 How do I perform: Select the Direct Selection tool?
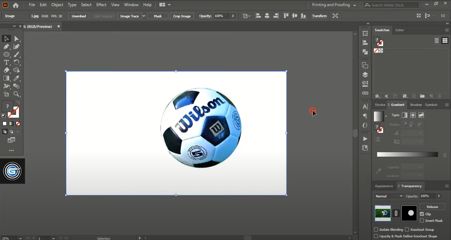tap(16, 39)
